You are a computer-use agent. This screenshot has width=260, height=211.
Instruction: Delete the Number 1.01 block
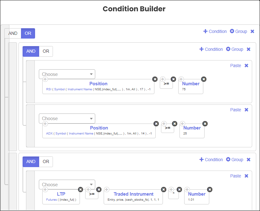click(210, 189)
